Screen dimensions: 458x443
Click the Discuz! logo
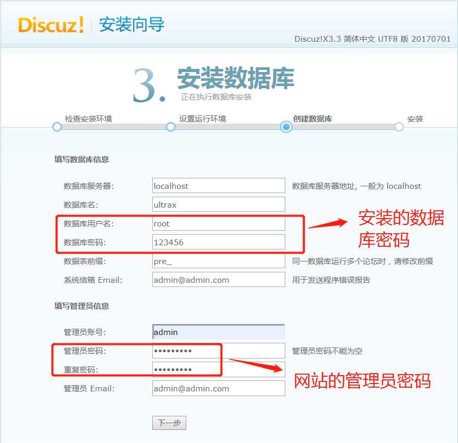51,25
